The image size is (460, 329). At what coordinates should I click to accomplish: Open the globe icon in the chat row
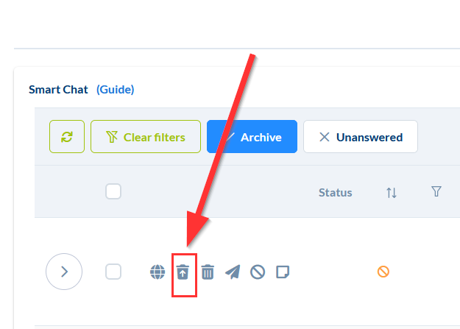[x=158, y=272]
